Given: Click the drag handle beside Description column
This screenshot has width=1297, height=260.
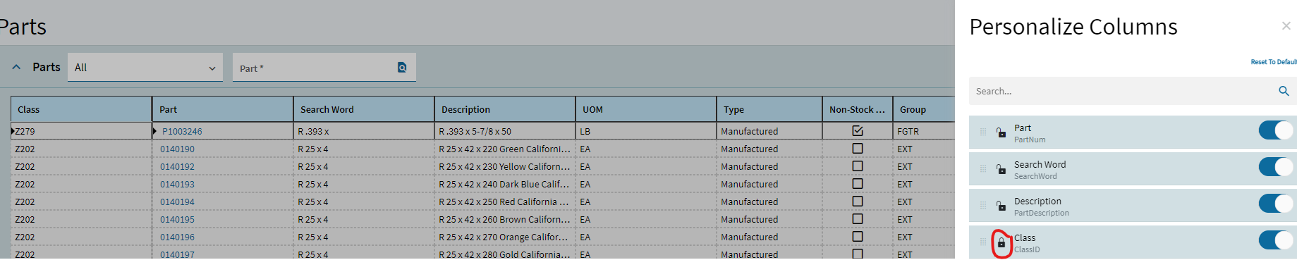Looking at the screenshot, I should tap(983, 206).
